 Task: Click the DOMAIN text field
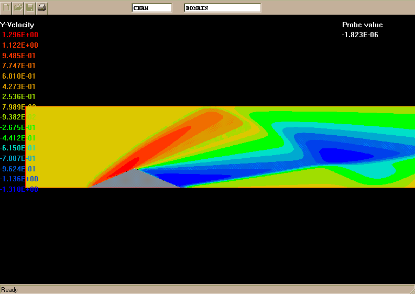click(x=222, y=8)
